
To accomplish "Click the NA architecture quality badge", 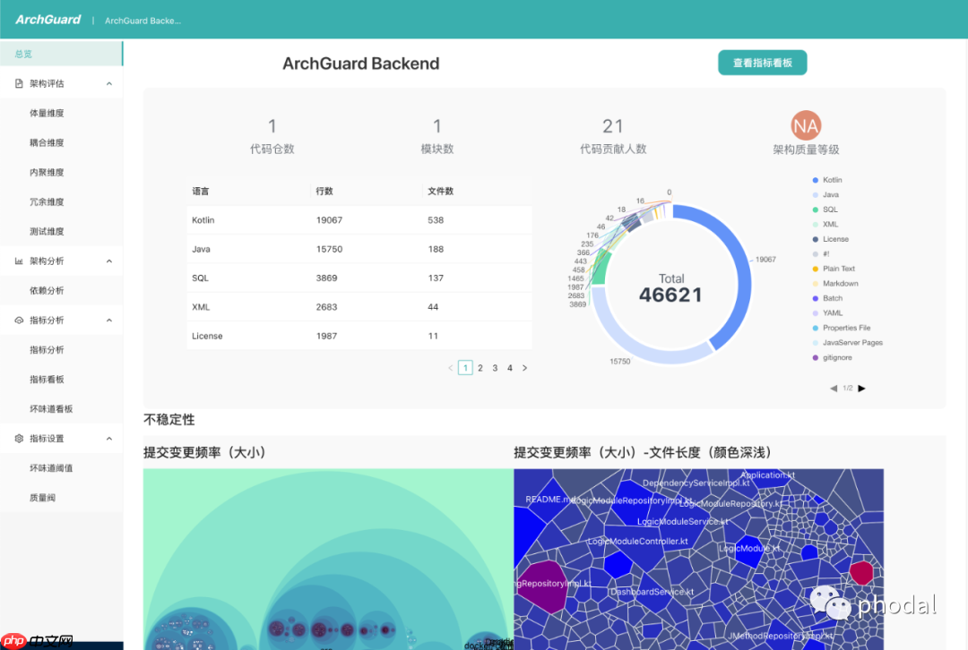I will [x=805, y=126].
